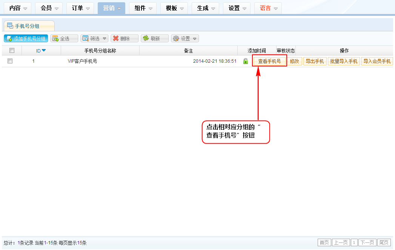Open the Content (内容) top menu

(x=17, y=8)
